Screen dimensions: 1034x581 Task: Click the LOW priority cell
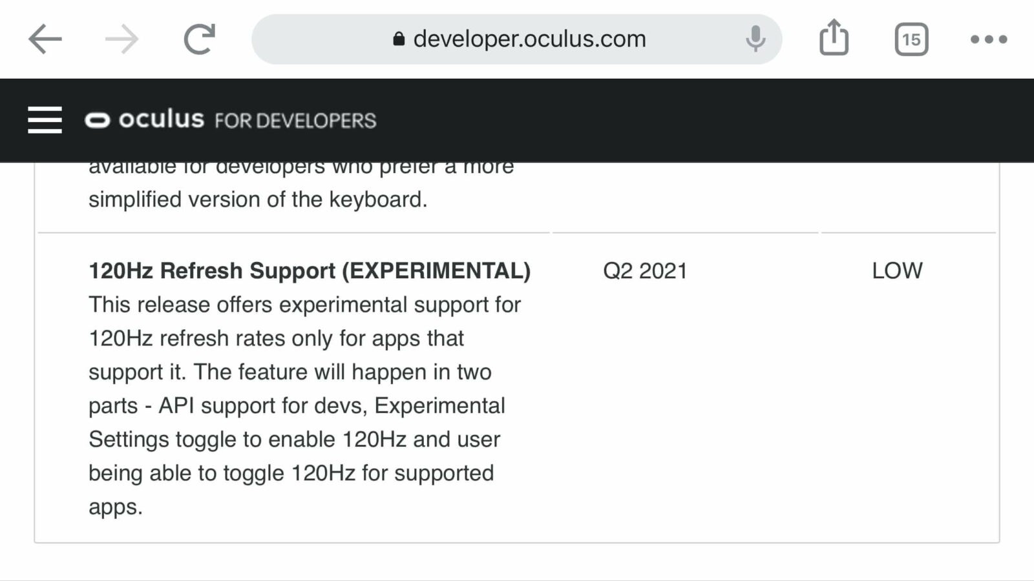[x=897, y=270]
